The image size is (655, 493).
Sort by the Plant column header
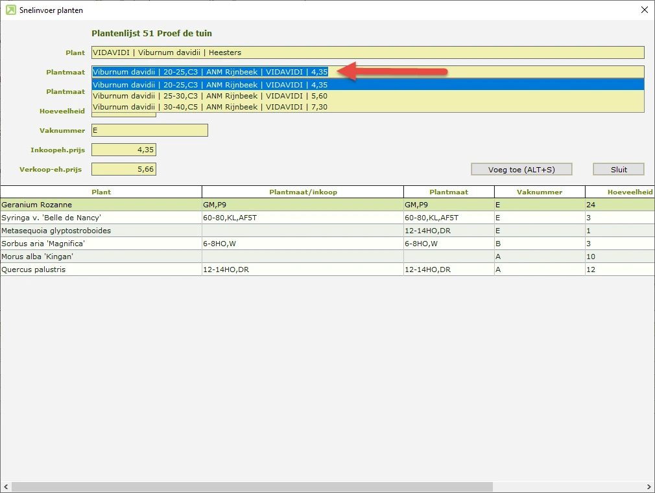pos(101,192)
